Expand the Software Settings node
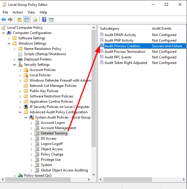The width and height of the screenshot is (187, 189). tap(9, 38)
